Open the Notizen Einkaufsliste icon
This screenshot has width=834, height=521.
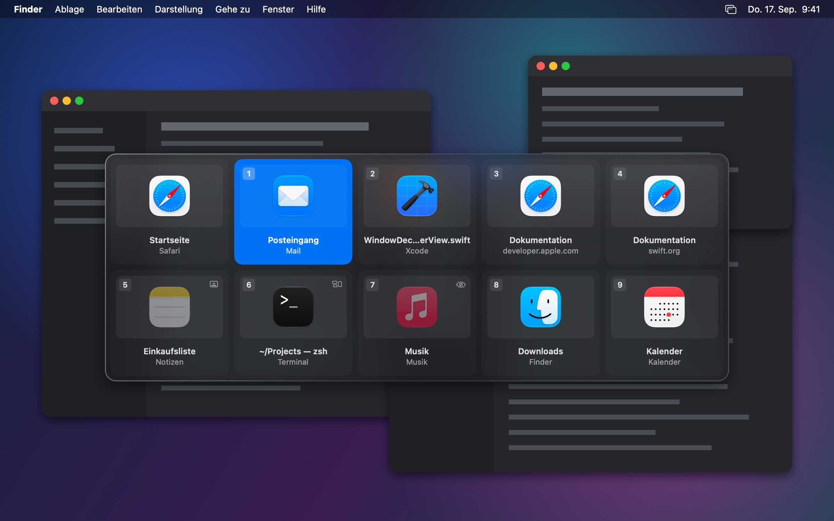pos(170,307)
